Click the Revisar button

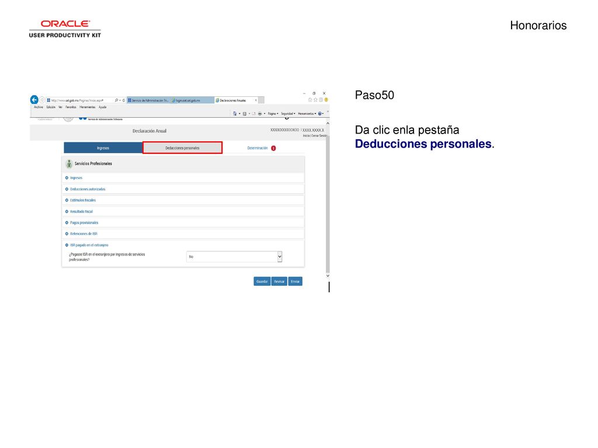[x=279, y=282]
